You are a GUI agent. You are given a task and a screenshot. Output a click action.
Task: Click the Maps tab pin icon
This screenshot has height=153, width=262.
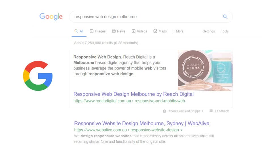(155, 31)
